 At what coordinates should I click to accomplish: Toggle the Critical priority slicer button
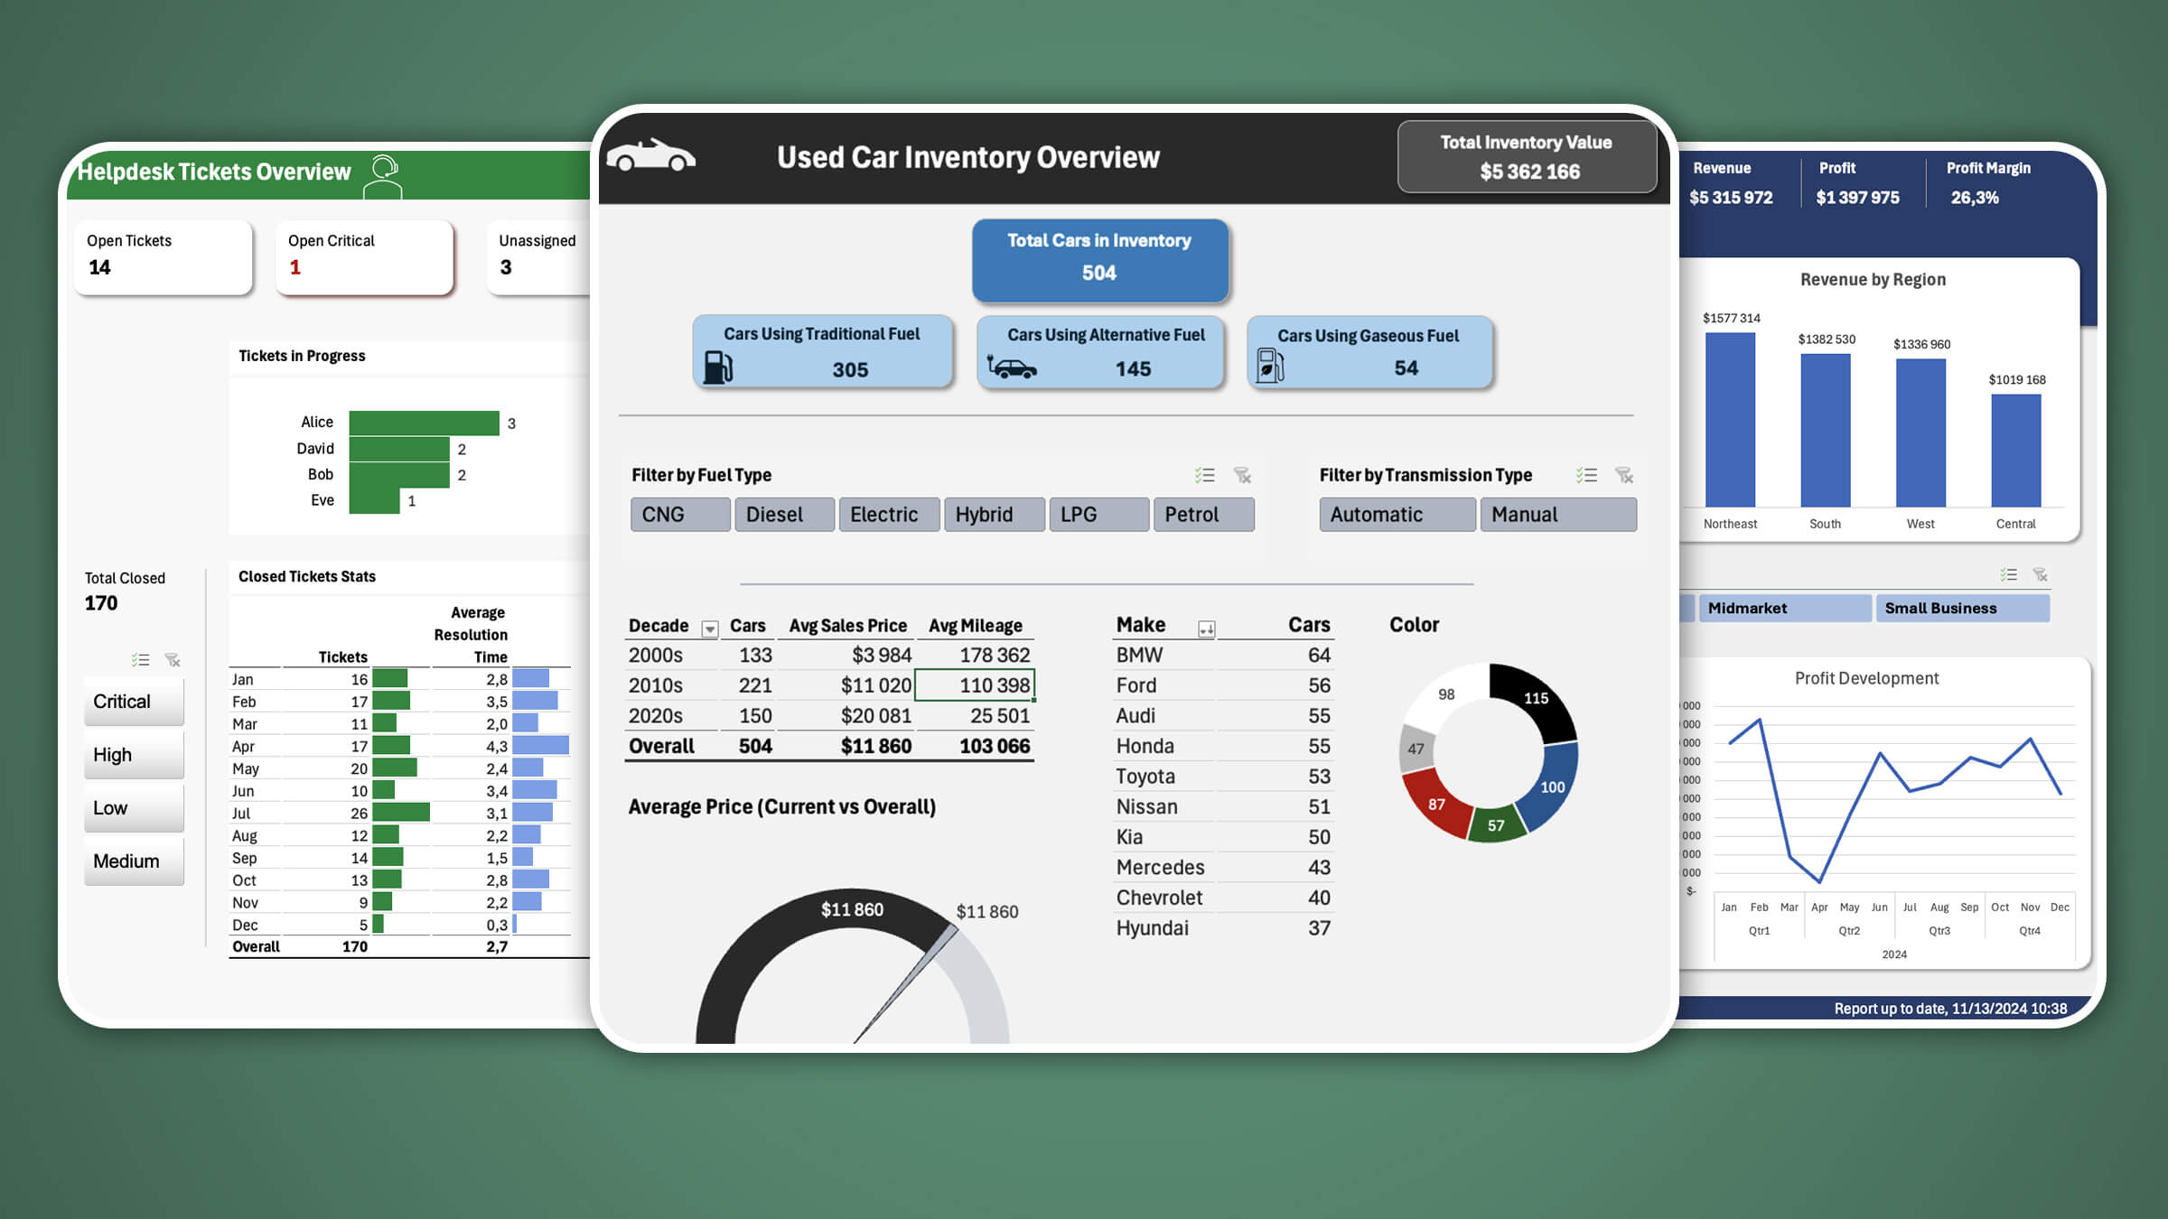[134, 703]
